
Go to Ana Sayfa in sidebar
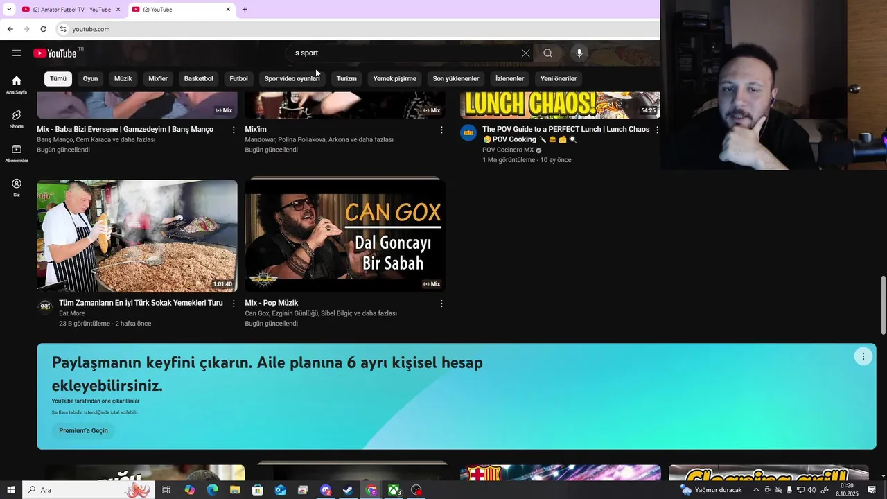click(17, 85)
